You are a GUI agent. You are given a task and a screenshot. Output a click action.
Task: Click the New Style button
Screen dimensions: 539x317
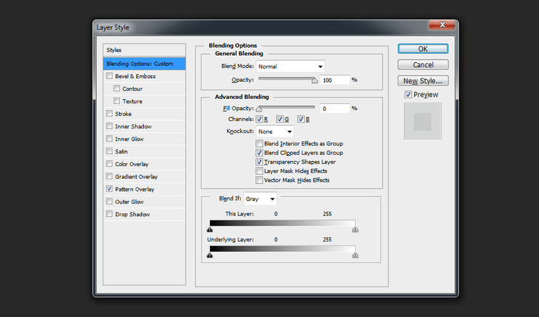coord(423,81)
